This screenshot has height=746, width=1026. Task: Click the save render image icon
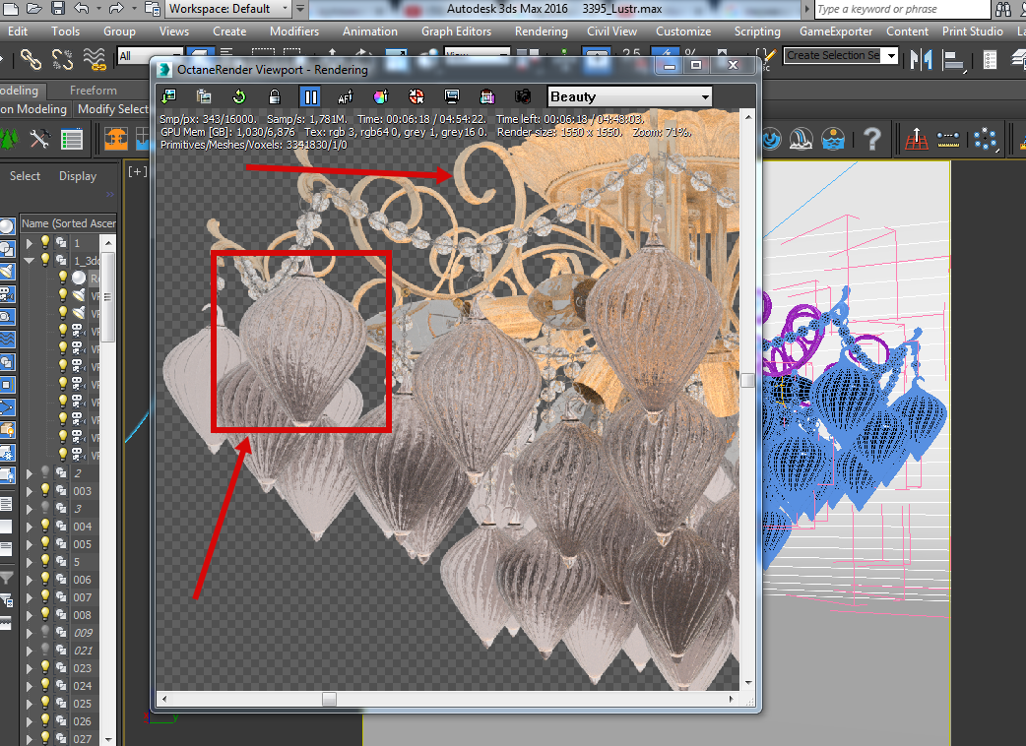tap(168, 97)
